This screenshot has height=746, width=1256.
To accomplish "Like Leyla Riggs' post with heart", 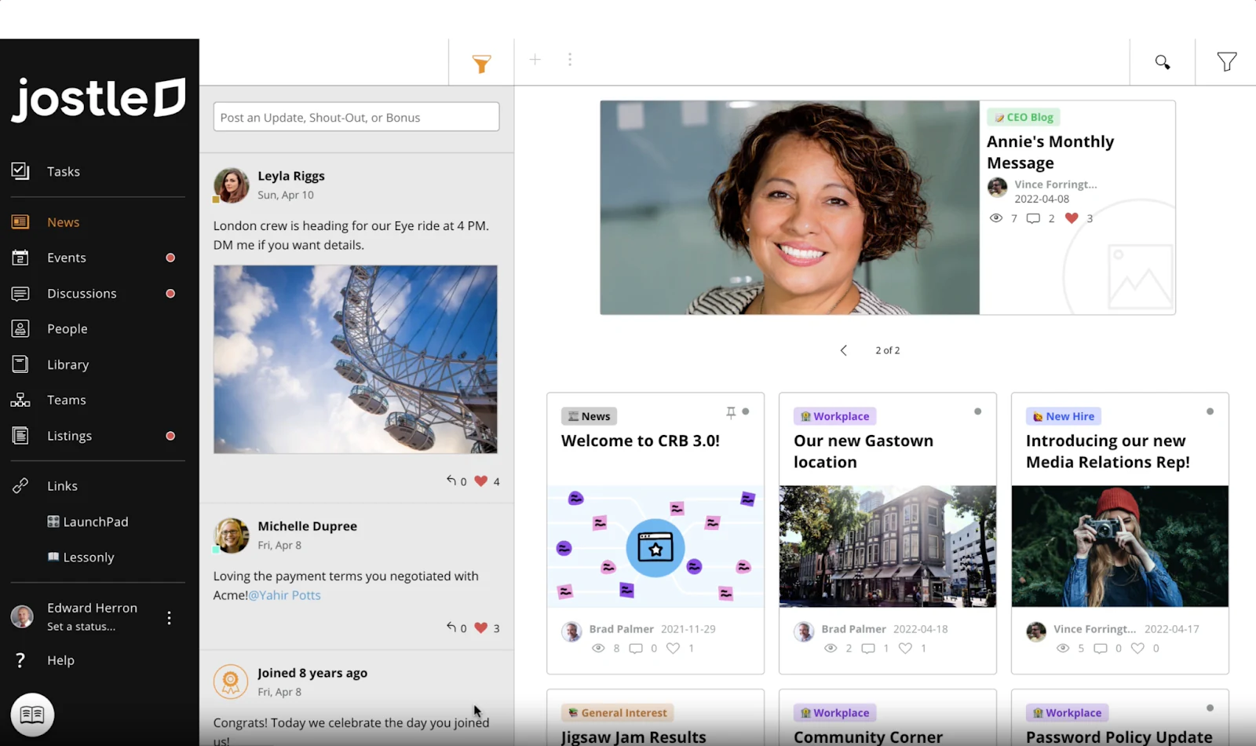I will tap(481, 481).
